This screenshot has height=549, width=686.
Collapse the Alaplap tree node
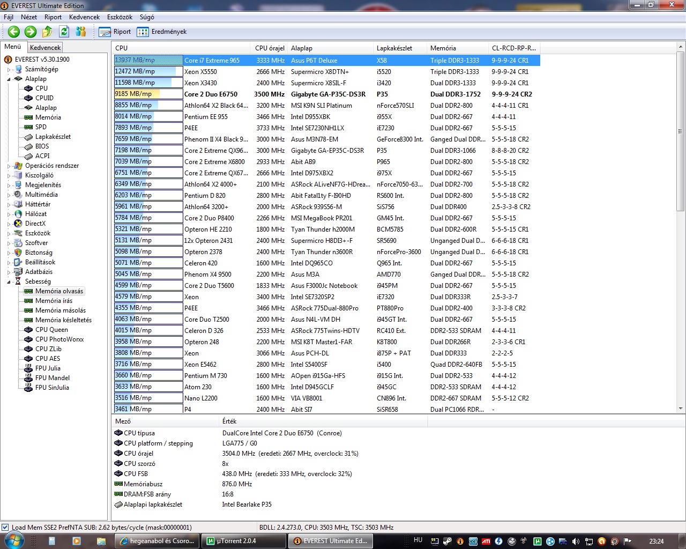click(x=9, y=79)
